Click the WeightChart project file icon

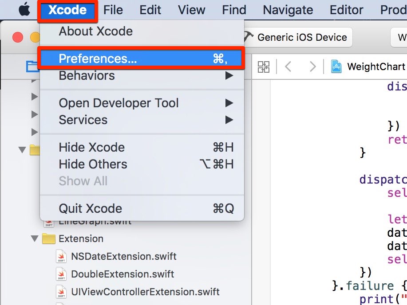tap(336, 66)
